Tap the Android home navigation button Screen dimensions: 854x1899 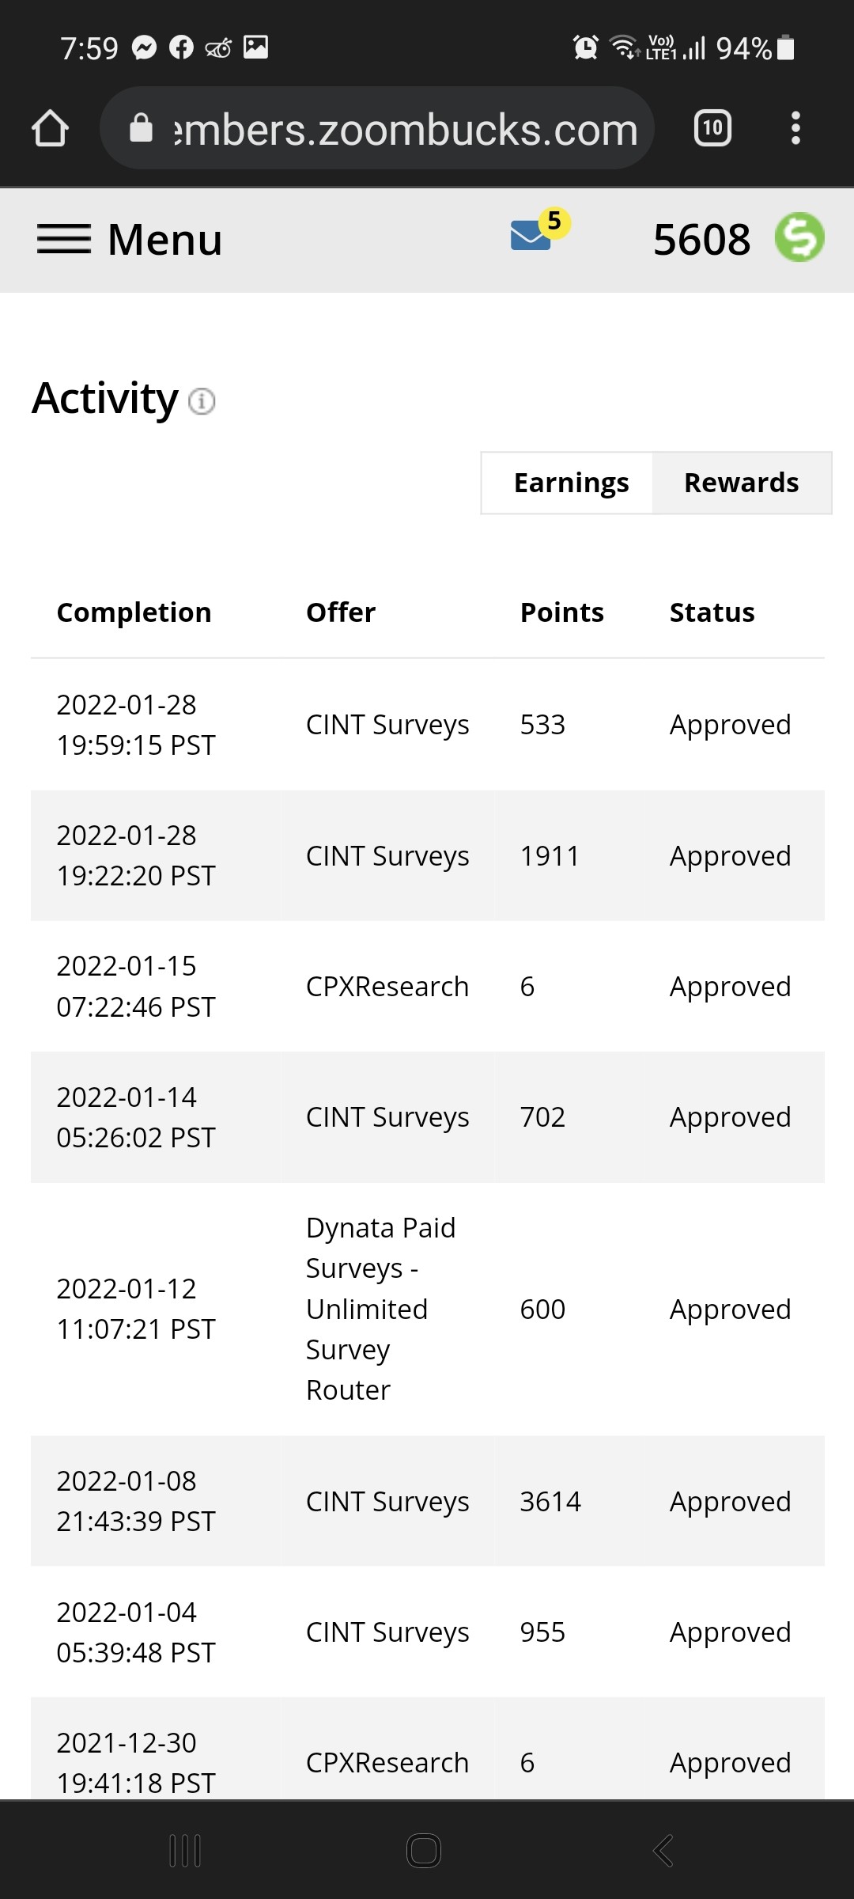coord(424,1850)
